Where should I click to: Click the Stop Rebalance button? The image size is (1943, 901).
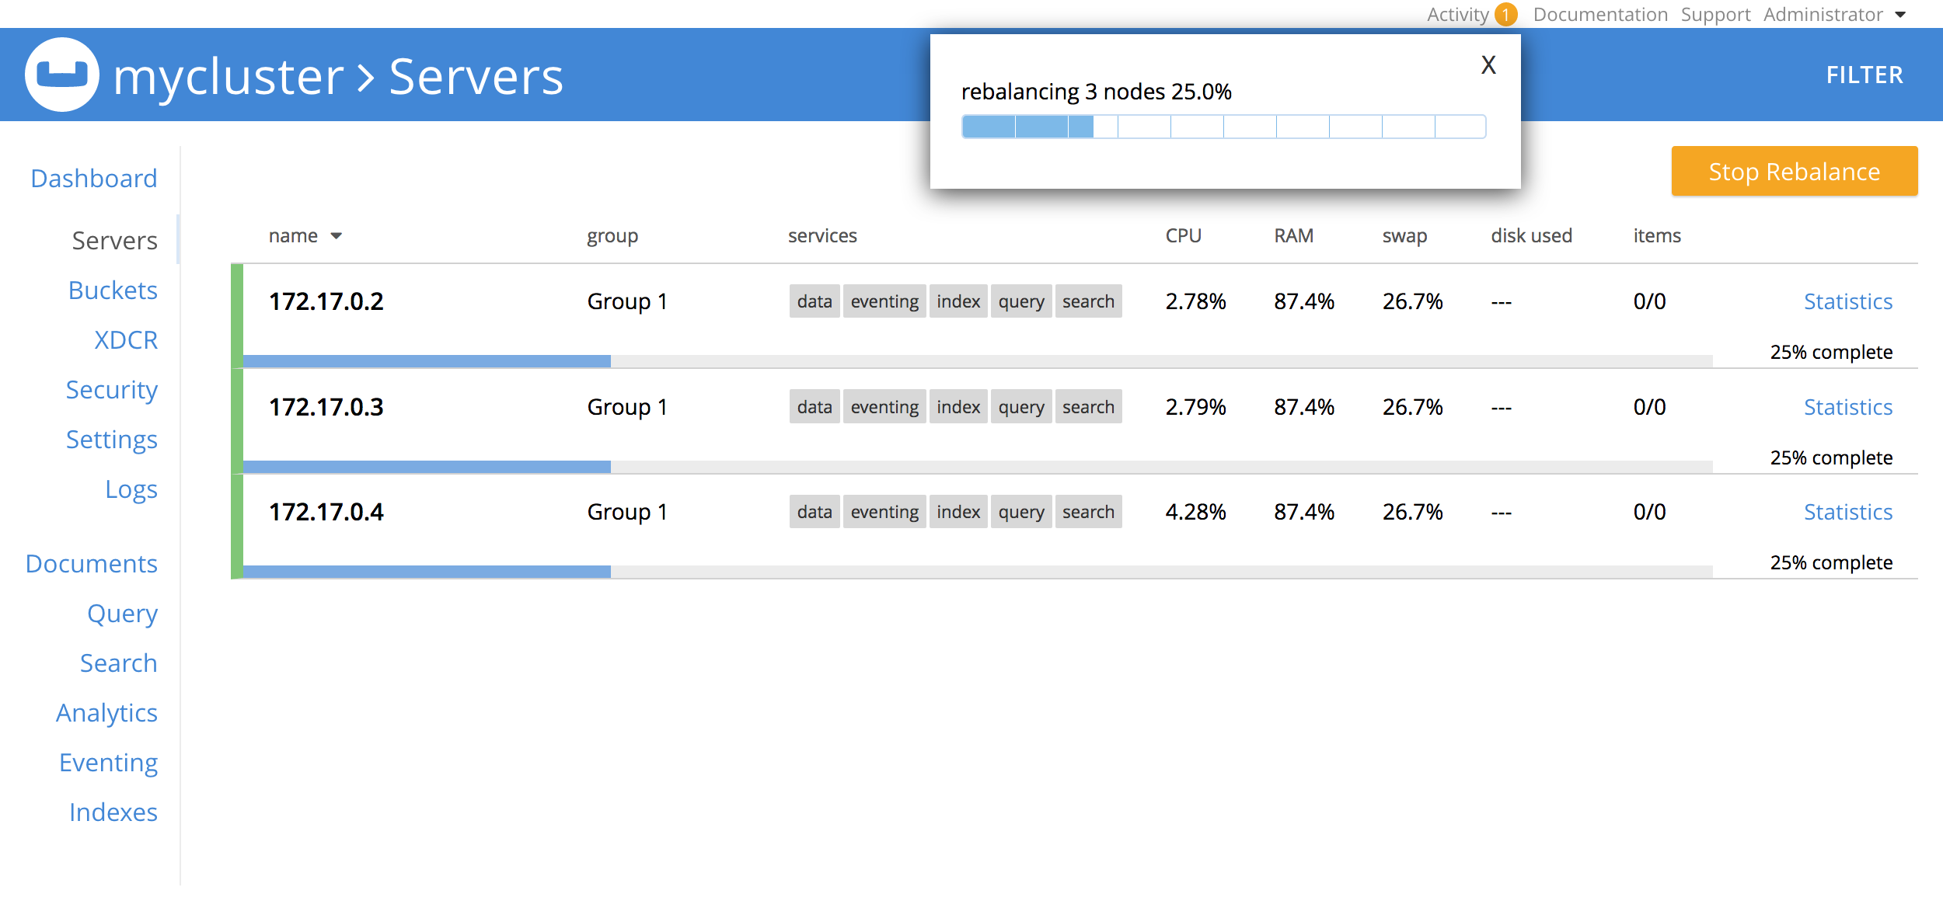[1794, 172]
